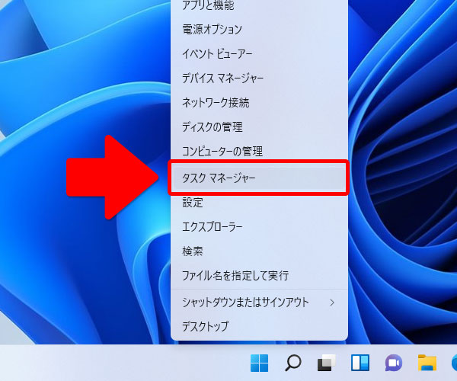The image size is (457, 381).
Task: Select デスクトップ menu entry
Action: tap(259, 326)
